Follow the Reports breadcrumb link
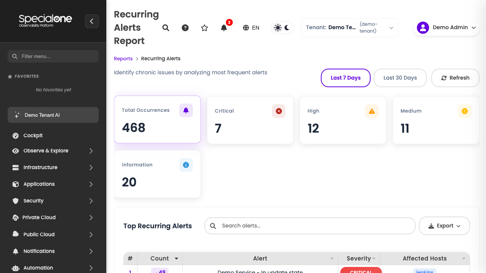Viewport: 486px width, 273px height. pyautogui.click(x=123, y=59)
